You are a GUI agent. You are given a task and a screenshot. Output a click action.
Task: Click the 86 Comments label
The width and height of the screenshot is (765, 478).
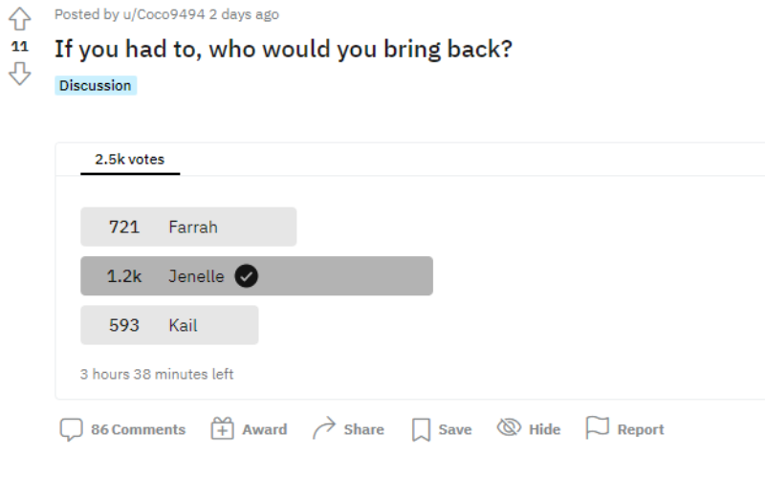[138, 429]
